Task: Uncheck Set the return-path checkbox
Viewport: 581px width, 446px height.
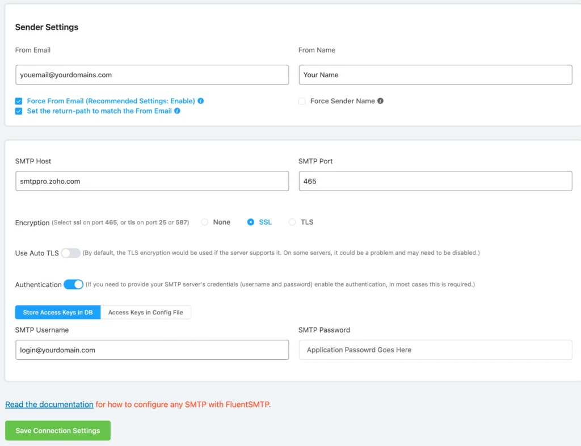Action: point(19,111)
